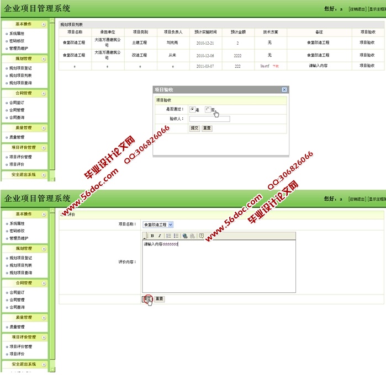Click the red 下载 link beside liu.rtf
This screenshot has height=375, width=386.
click(276, 66)
